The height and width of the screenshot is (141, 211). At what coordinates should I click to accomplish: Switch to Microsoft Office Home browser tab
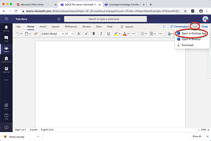point(36,5)
